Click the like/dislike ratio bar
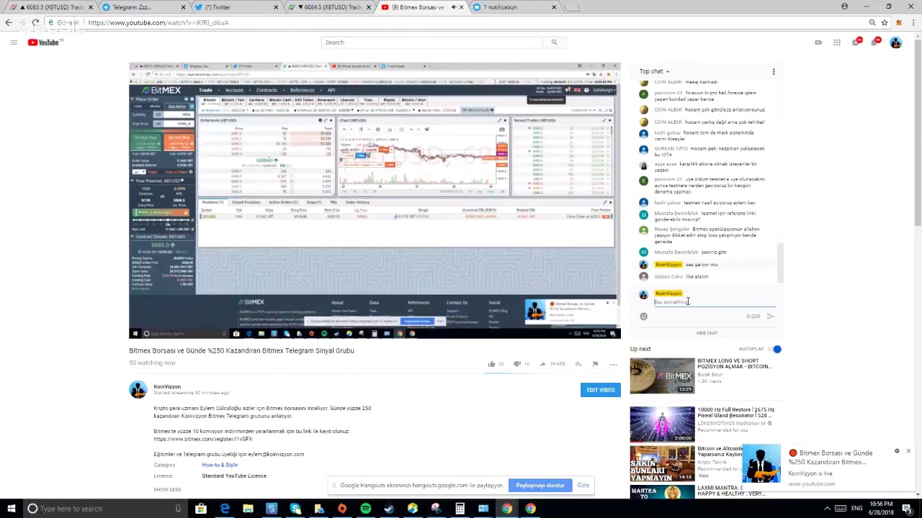Screen dimensions: 922x518 [508, 373]
